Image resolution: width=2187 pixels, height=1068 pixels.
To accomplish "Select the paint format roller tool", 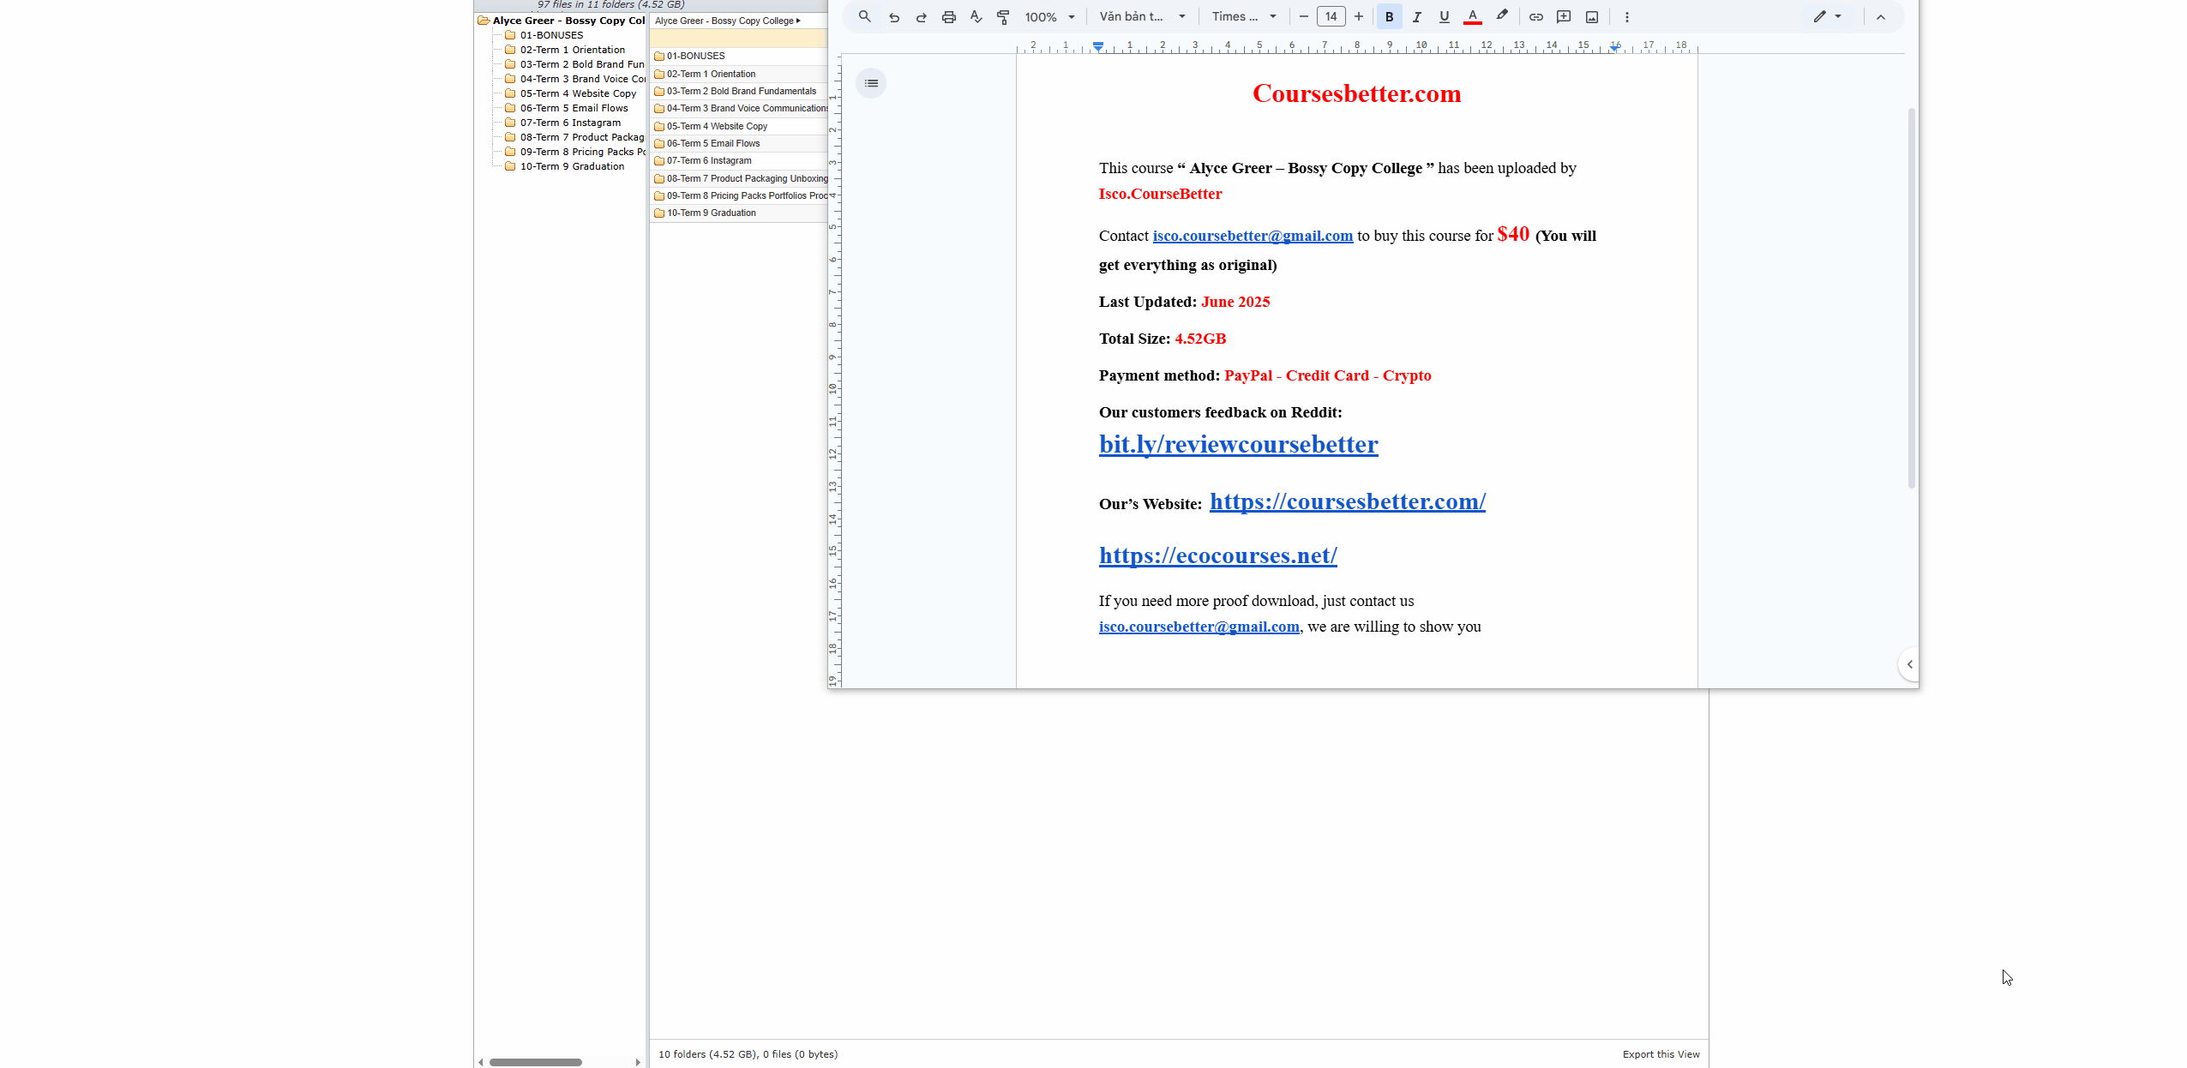I will pyautogui.click(x=1003, y=17).
